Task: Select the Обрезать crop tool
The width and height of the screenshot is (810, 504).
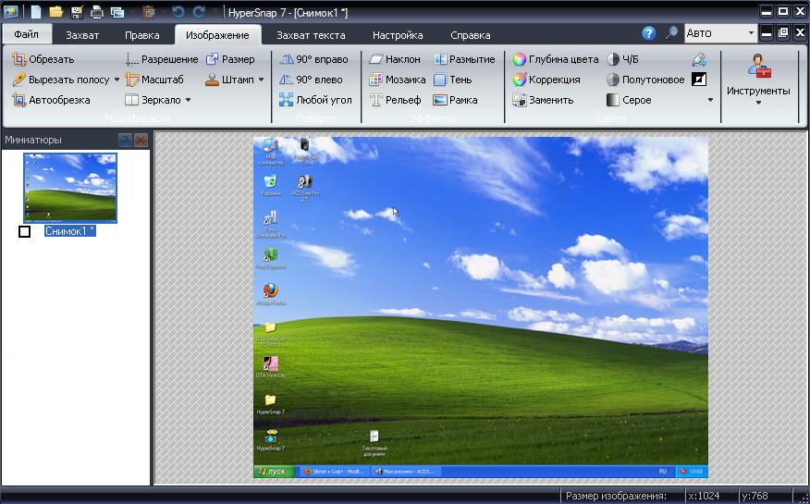Action: click(43, 59)
